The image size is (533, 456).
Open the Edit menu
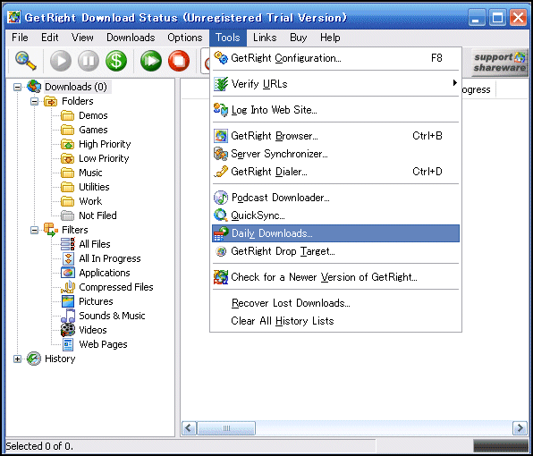49,38
